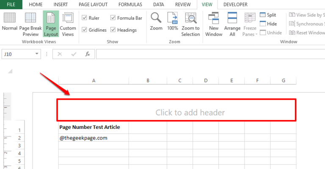The image size is (325, 169).
Task: Click Unhide window option
Action: tap(271, 33)
